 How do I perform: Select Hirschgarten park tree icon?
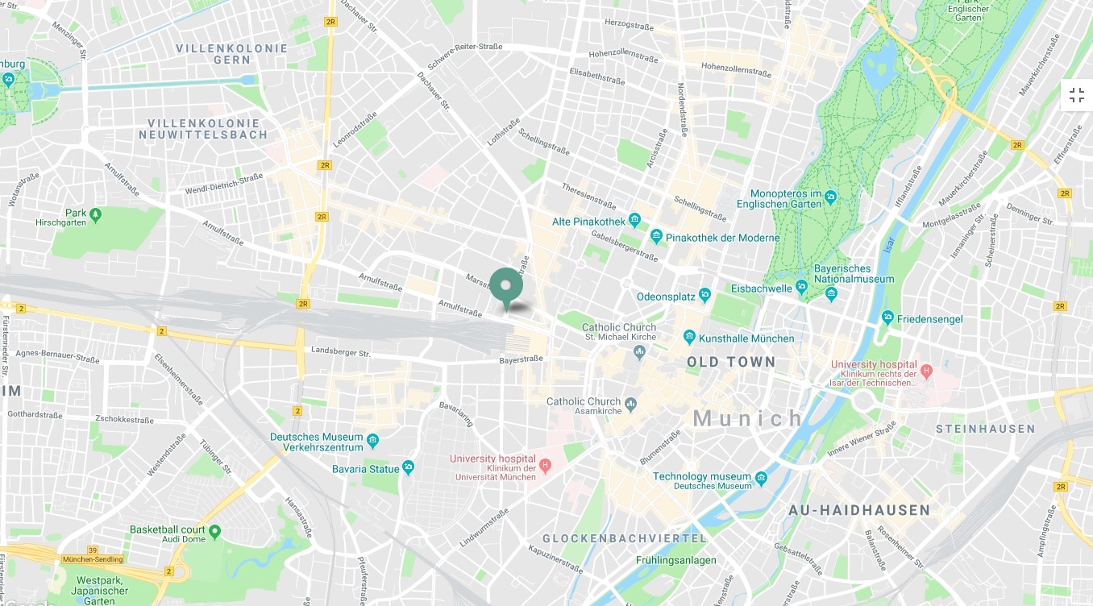point(95,214)
